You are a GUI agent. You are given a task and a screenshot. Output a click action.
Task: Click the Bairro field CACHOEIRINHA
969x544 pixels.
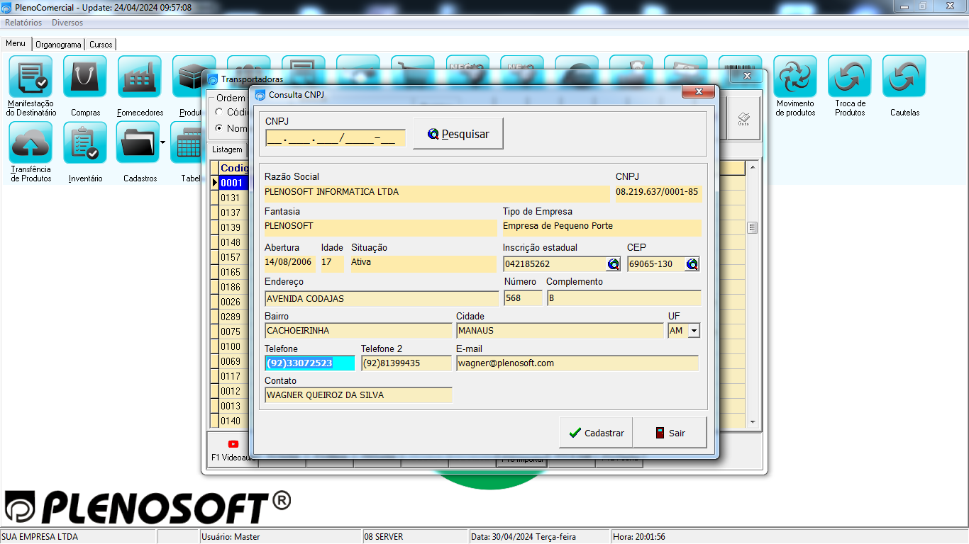point(358,331)
